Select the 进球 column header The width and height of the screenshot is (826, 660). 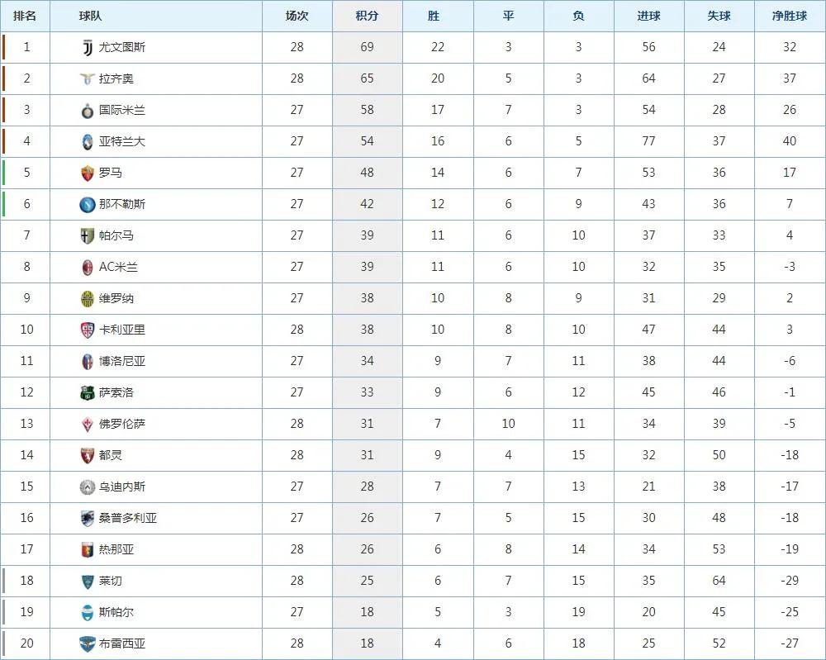(648, 16)
